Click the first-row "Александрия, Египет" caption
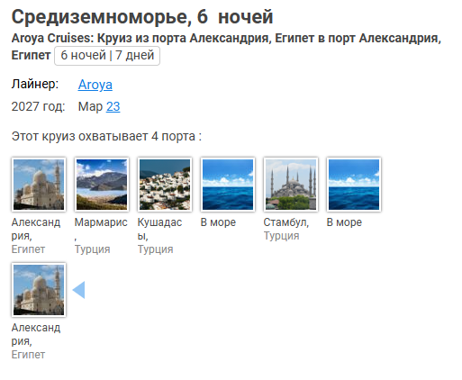Image resolution: width=462 pixels, height=380 pixels. pyautogui.click(x=36, y=236)
